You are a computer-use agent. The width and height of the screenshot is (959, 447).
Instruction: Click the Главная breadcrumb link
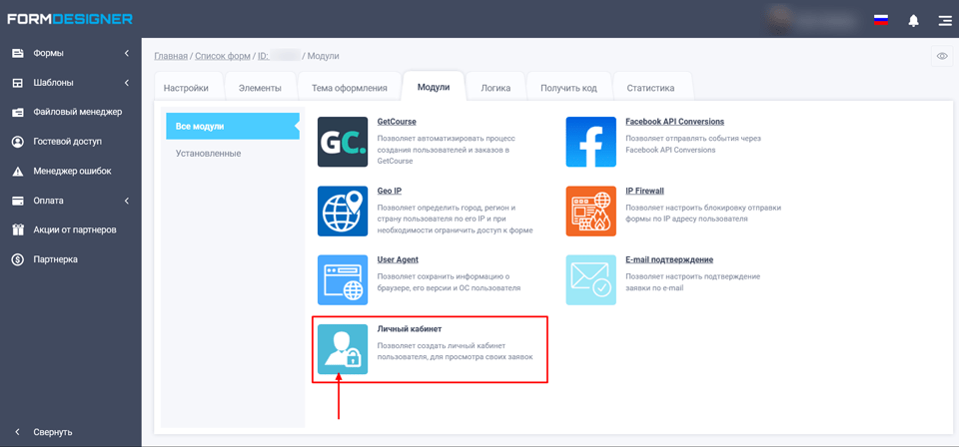(x=171, y=56)
